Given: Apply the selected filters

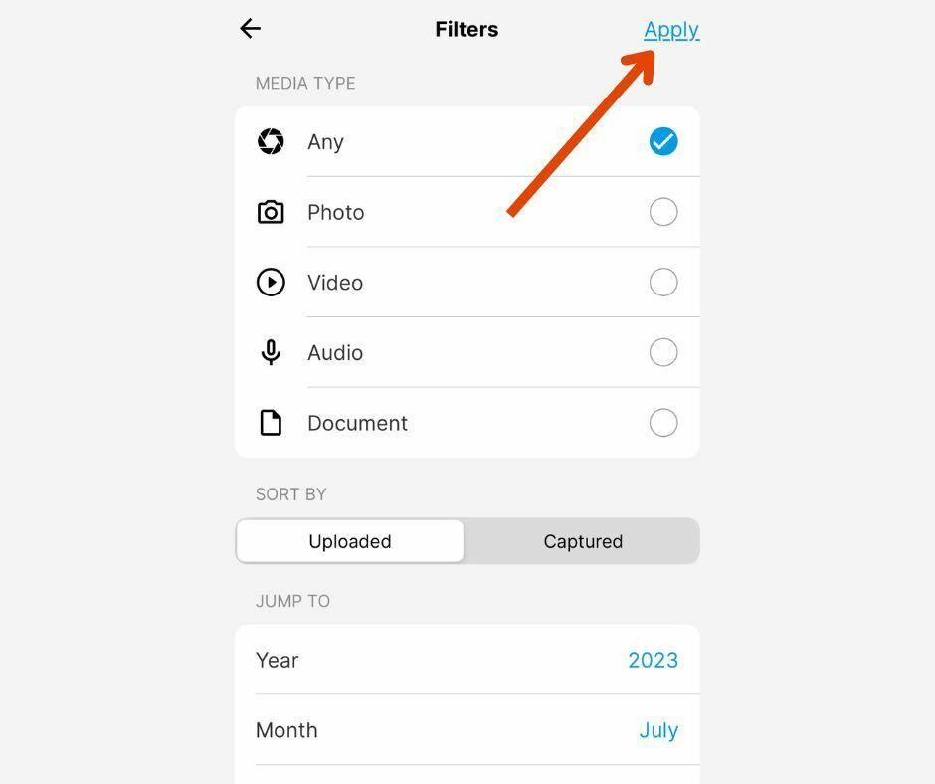Looking at the screenshot, I should pyautogui.click(x=671, y=29).
